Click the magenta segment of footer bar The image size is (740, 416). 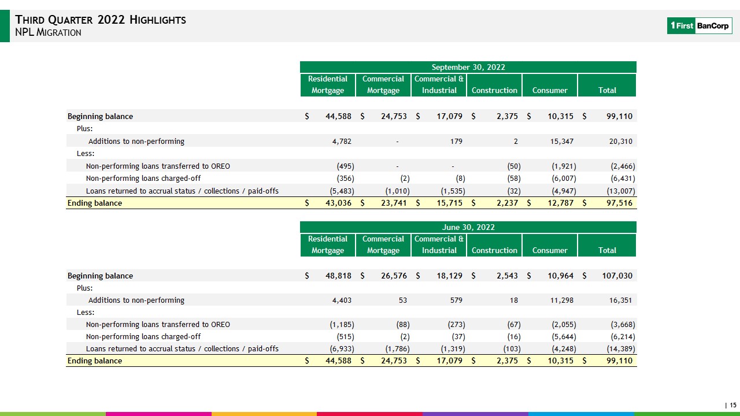tap(158, 414)
